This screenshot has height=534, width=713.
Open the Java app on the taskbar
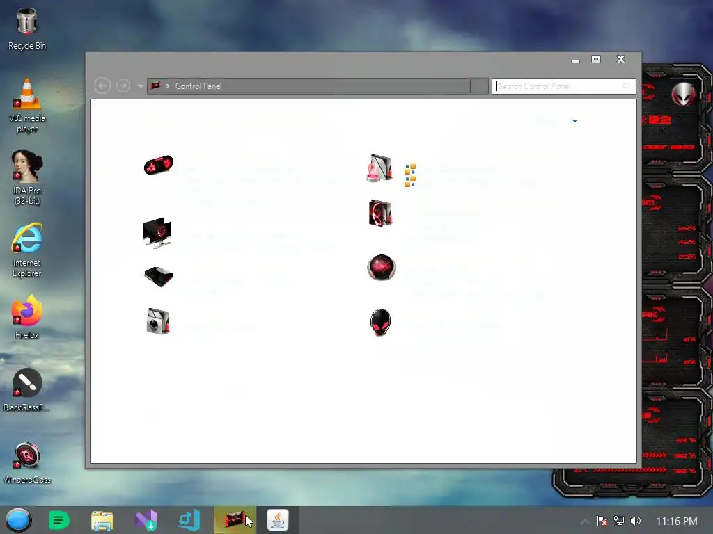click(278, 520)
